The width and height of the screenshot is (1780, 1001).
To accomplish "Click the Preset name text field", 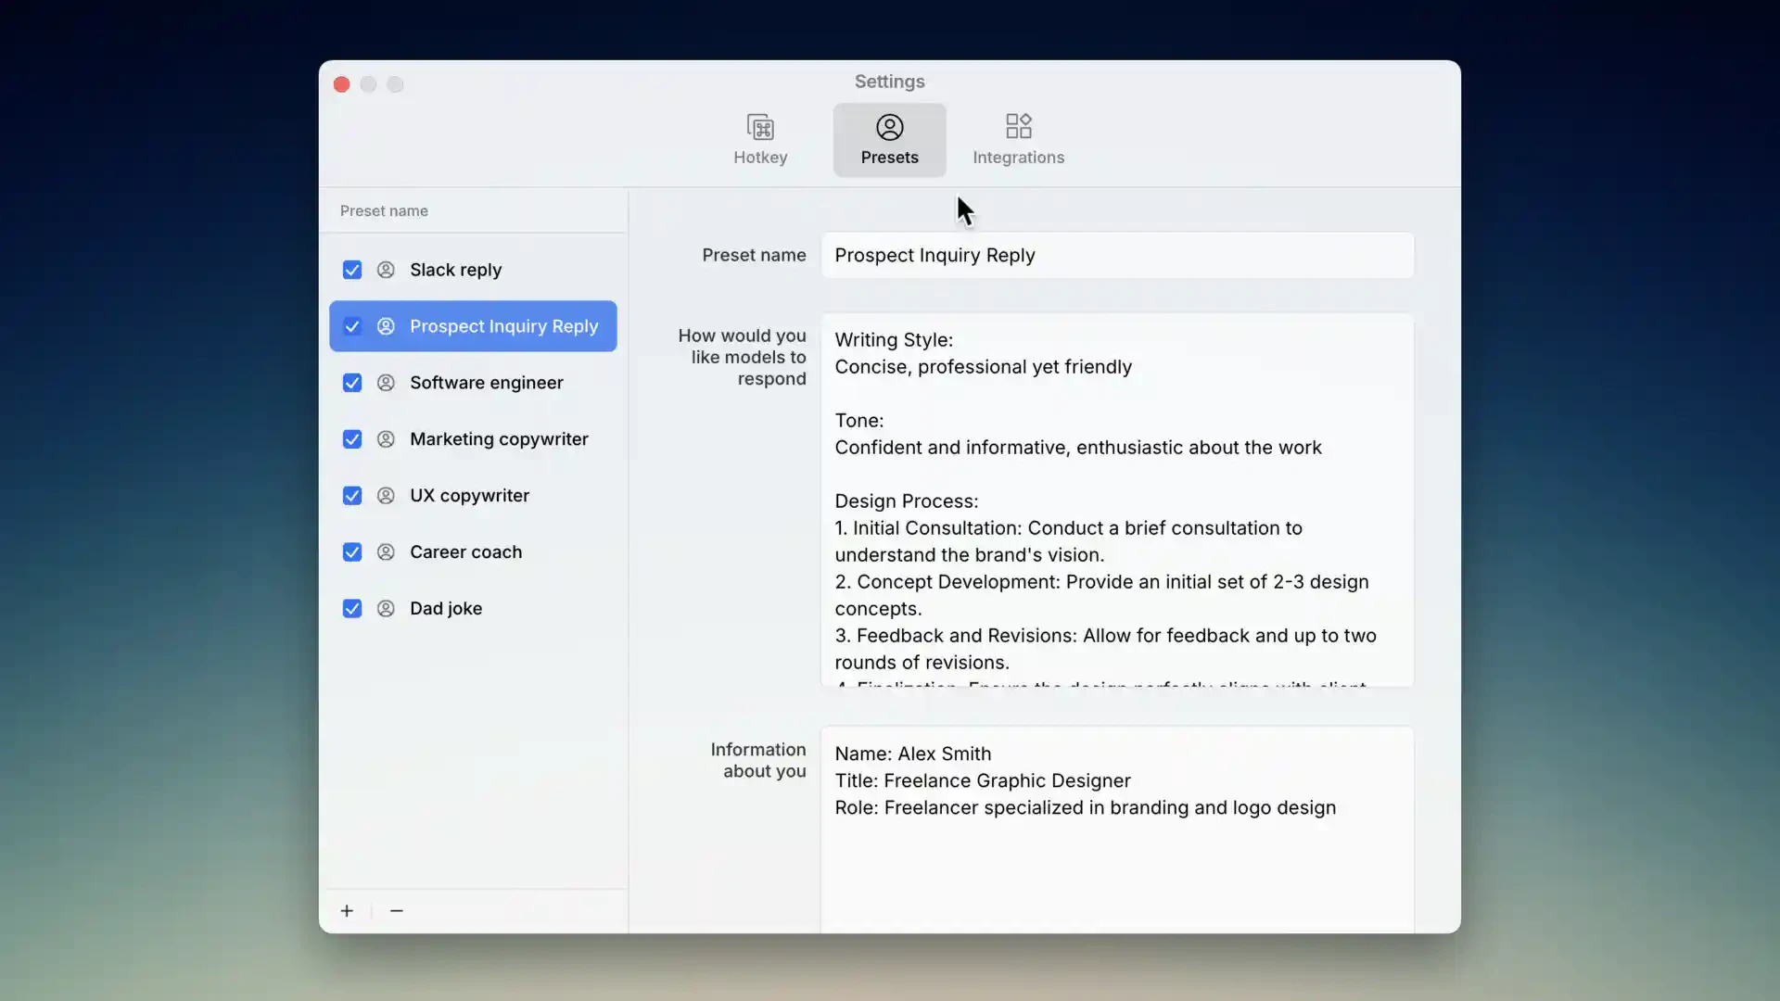I will (x=1116, y=255).
